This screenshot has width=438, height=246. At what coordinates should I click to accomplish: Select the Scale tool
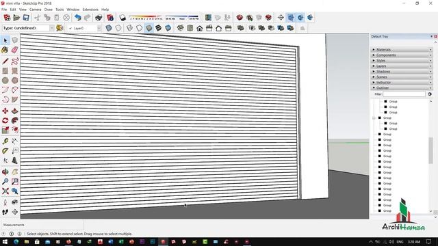click(x=5, y=130)
